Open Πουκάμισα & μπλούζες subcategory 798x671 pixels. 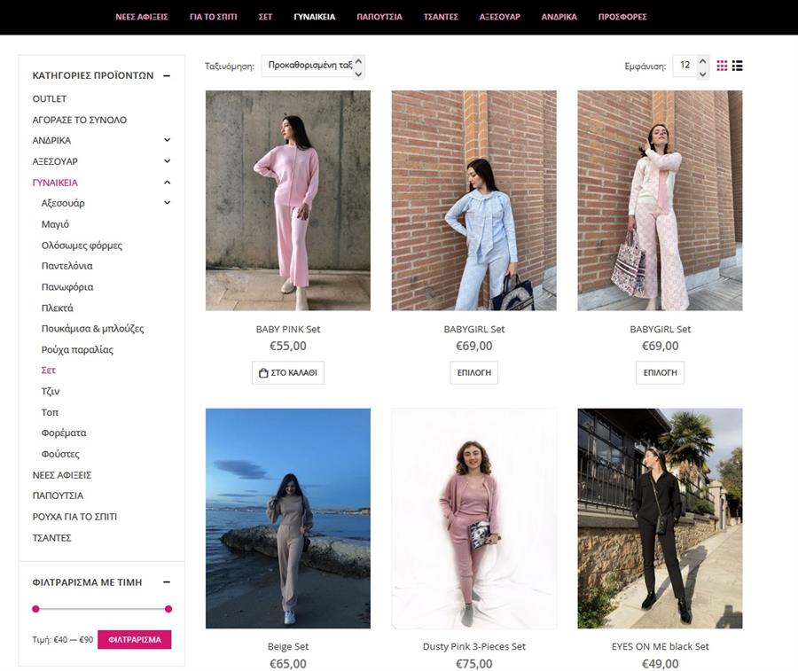[x=92, y=329]
